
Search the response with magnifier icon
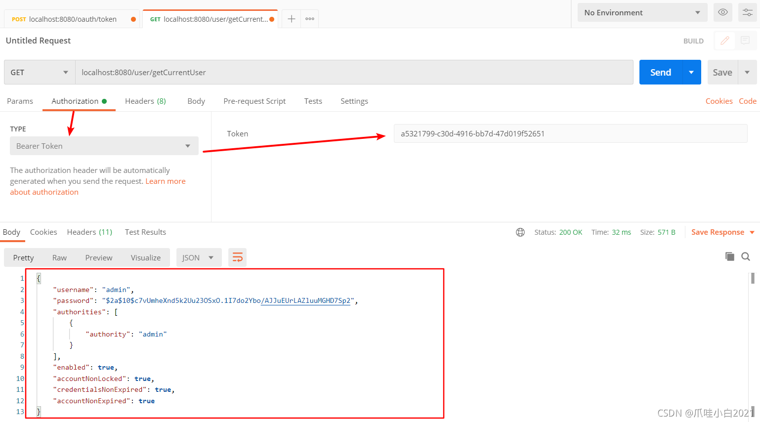click(x=746, y=256)
